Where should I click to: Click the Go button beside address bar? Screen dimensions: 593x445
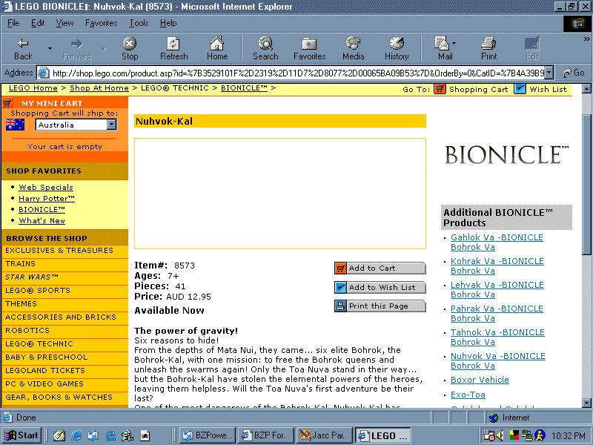pyautogui.click(x=574, y=73)
